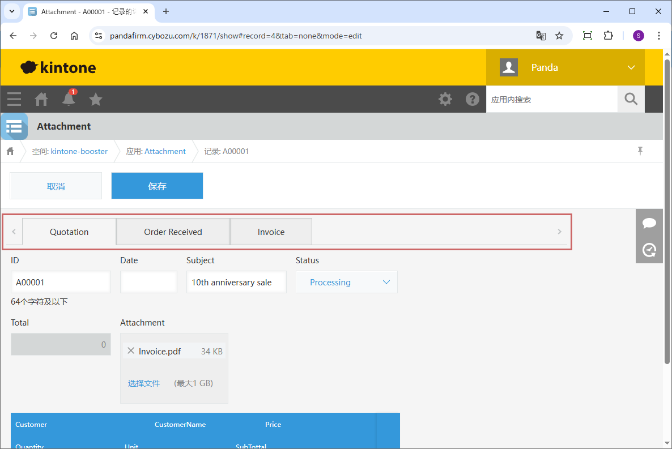Remove the Invoice.pdf attachment

tap(131, 351)
